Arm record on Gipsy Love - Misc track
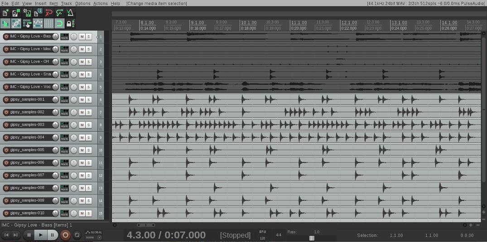The image size is (487, 242). point(6,49)
